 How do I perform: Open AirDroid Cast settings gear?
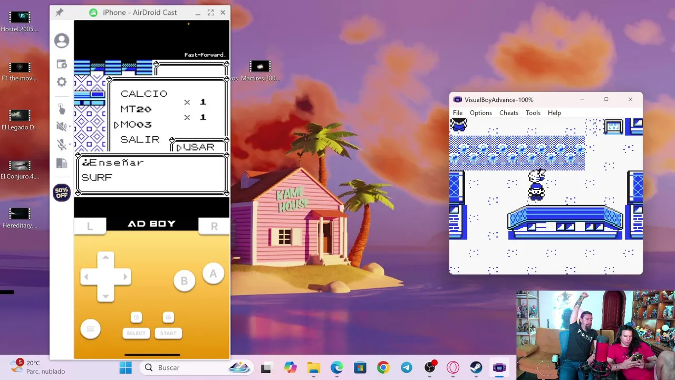62,82
